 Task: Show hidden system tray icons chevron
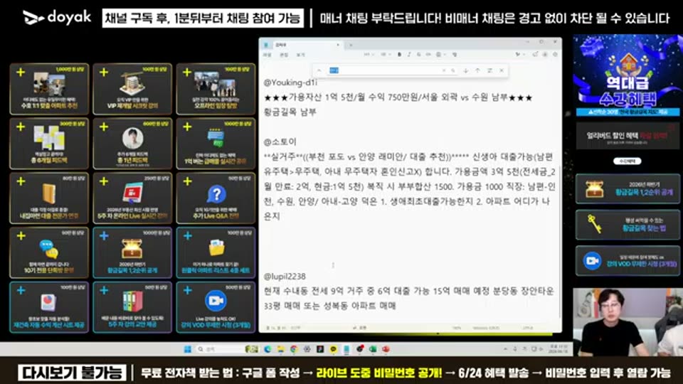click(505, 349)
